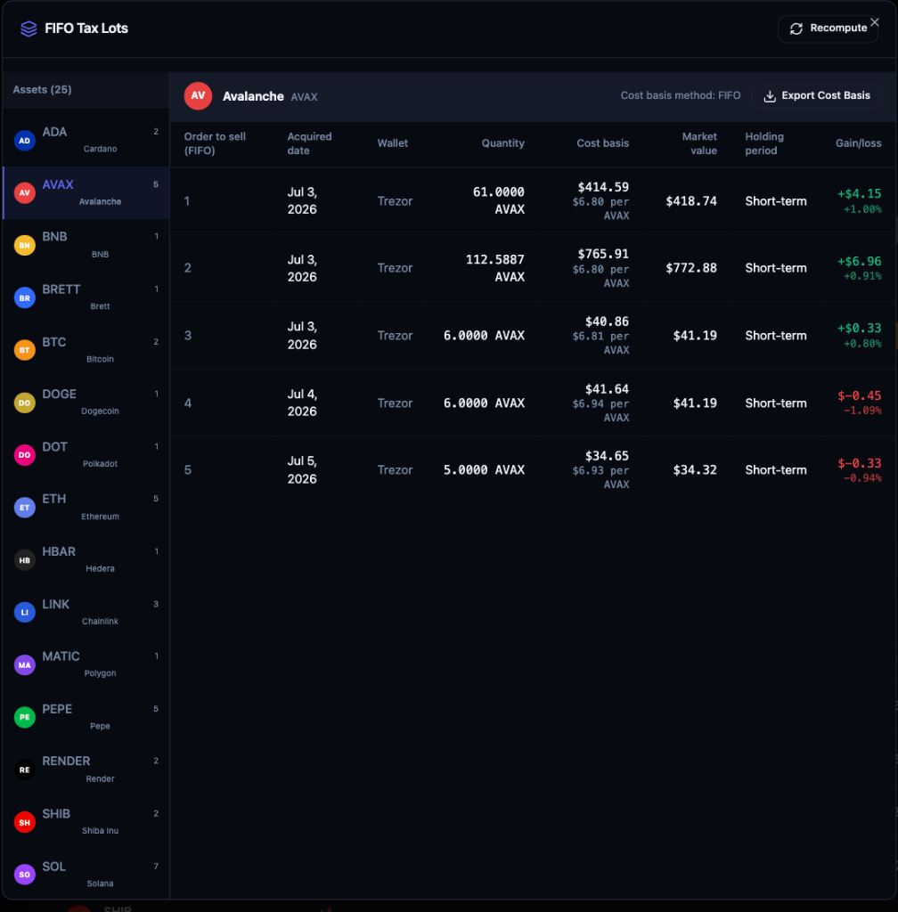Click the 112.5887 AVAX quantity cell

pyautogui.click(x=495, y=268)
